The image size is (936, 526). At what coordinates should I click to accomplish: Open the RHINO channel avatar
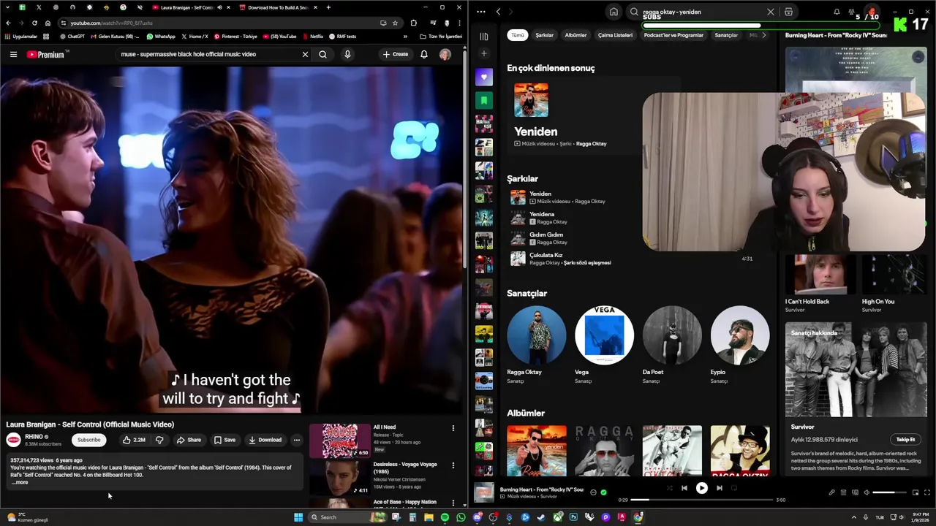pos(13,440)
